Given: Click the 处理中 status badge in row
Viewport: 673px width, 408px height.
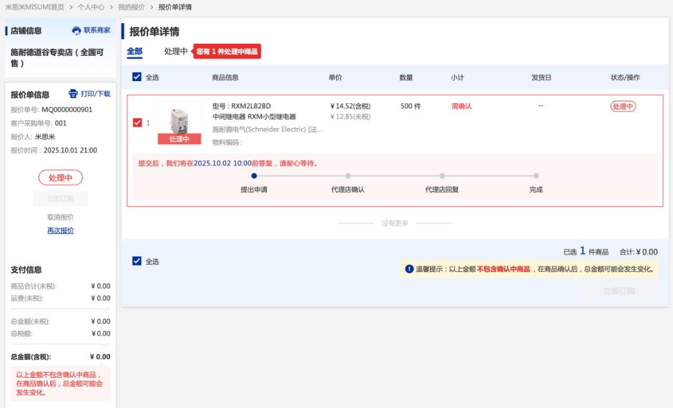Looking at the screenshot, I should 623,107.
